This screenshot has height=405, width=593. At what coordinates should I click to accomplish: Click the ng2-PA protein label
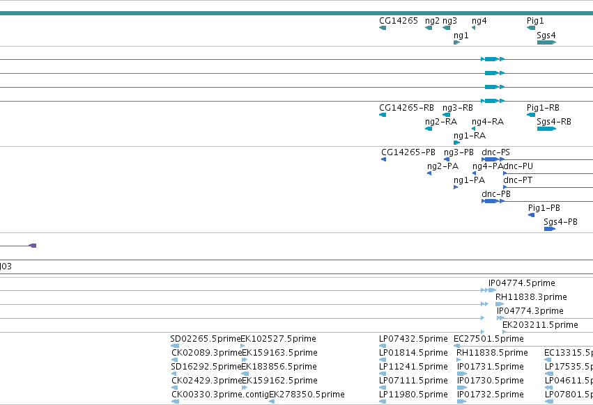pos(443,166)
